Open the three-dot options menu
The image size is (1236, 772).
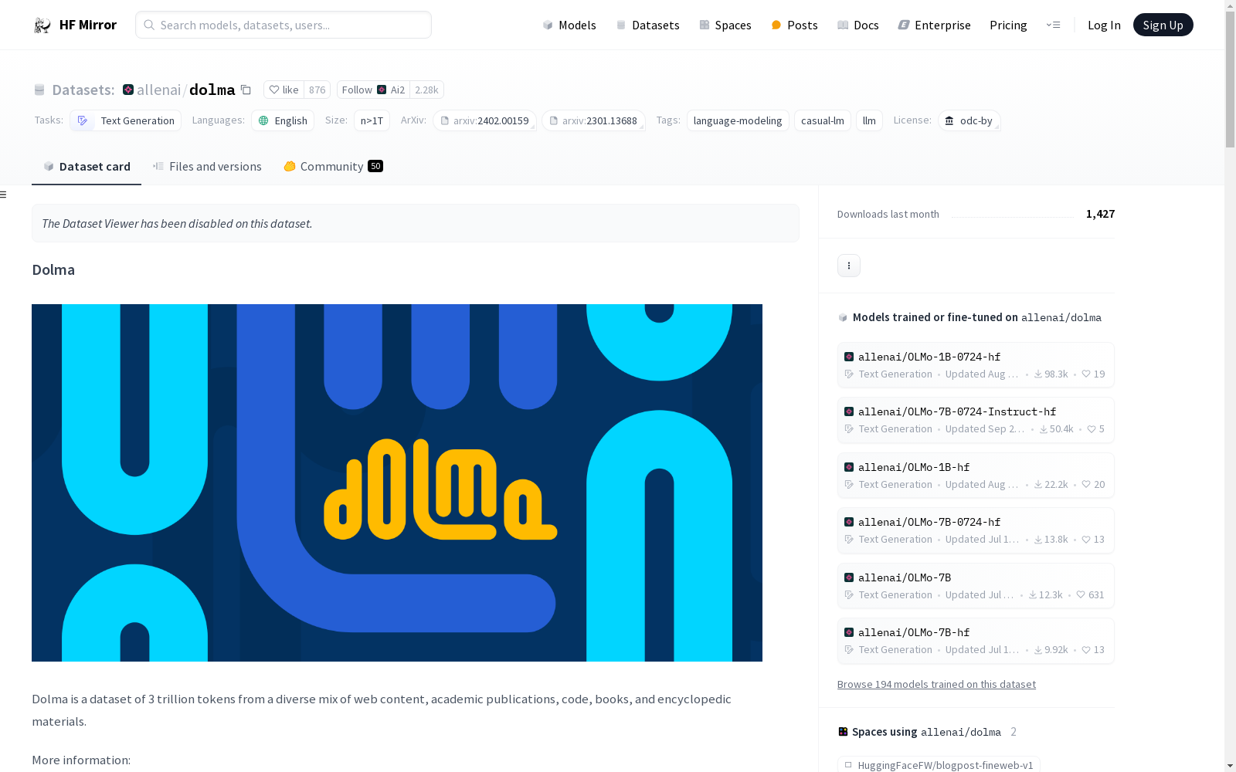849,266
